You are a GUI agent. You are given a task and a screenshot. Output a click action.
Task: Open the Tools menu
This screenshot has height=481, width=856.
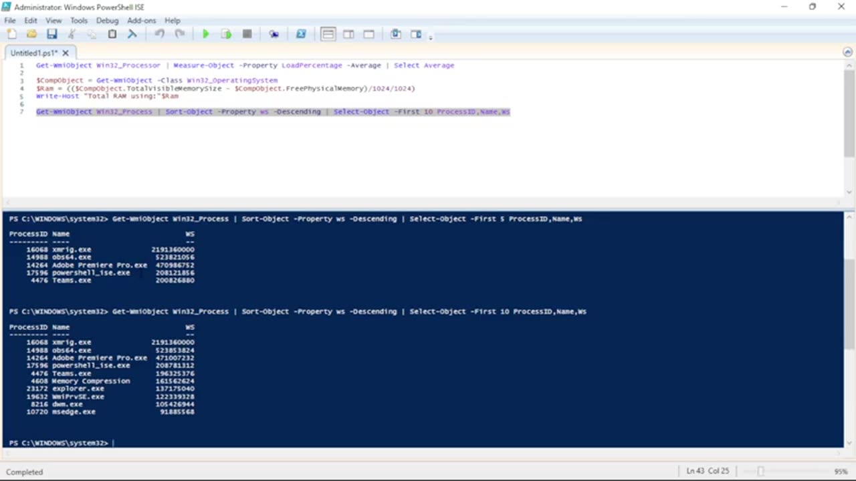tap(79, 21)
